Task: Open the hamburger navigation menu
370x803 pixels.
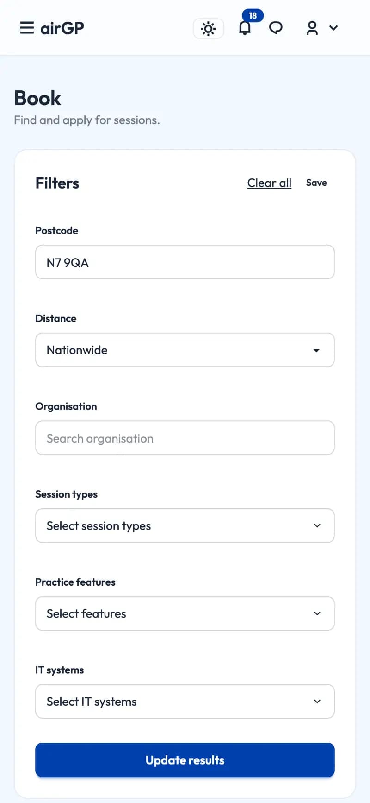Action: coord(27,28)
